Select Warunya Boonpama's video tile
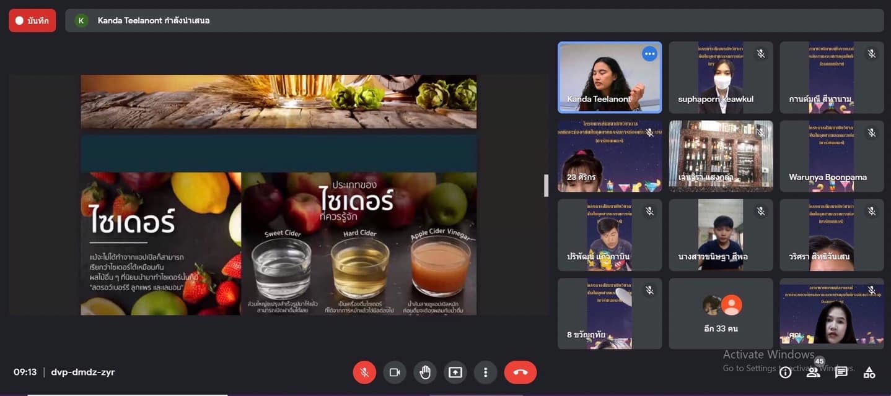 (832, 156)
